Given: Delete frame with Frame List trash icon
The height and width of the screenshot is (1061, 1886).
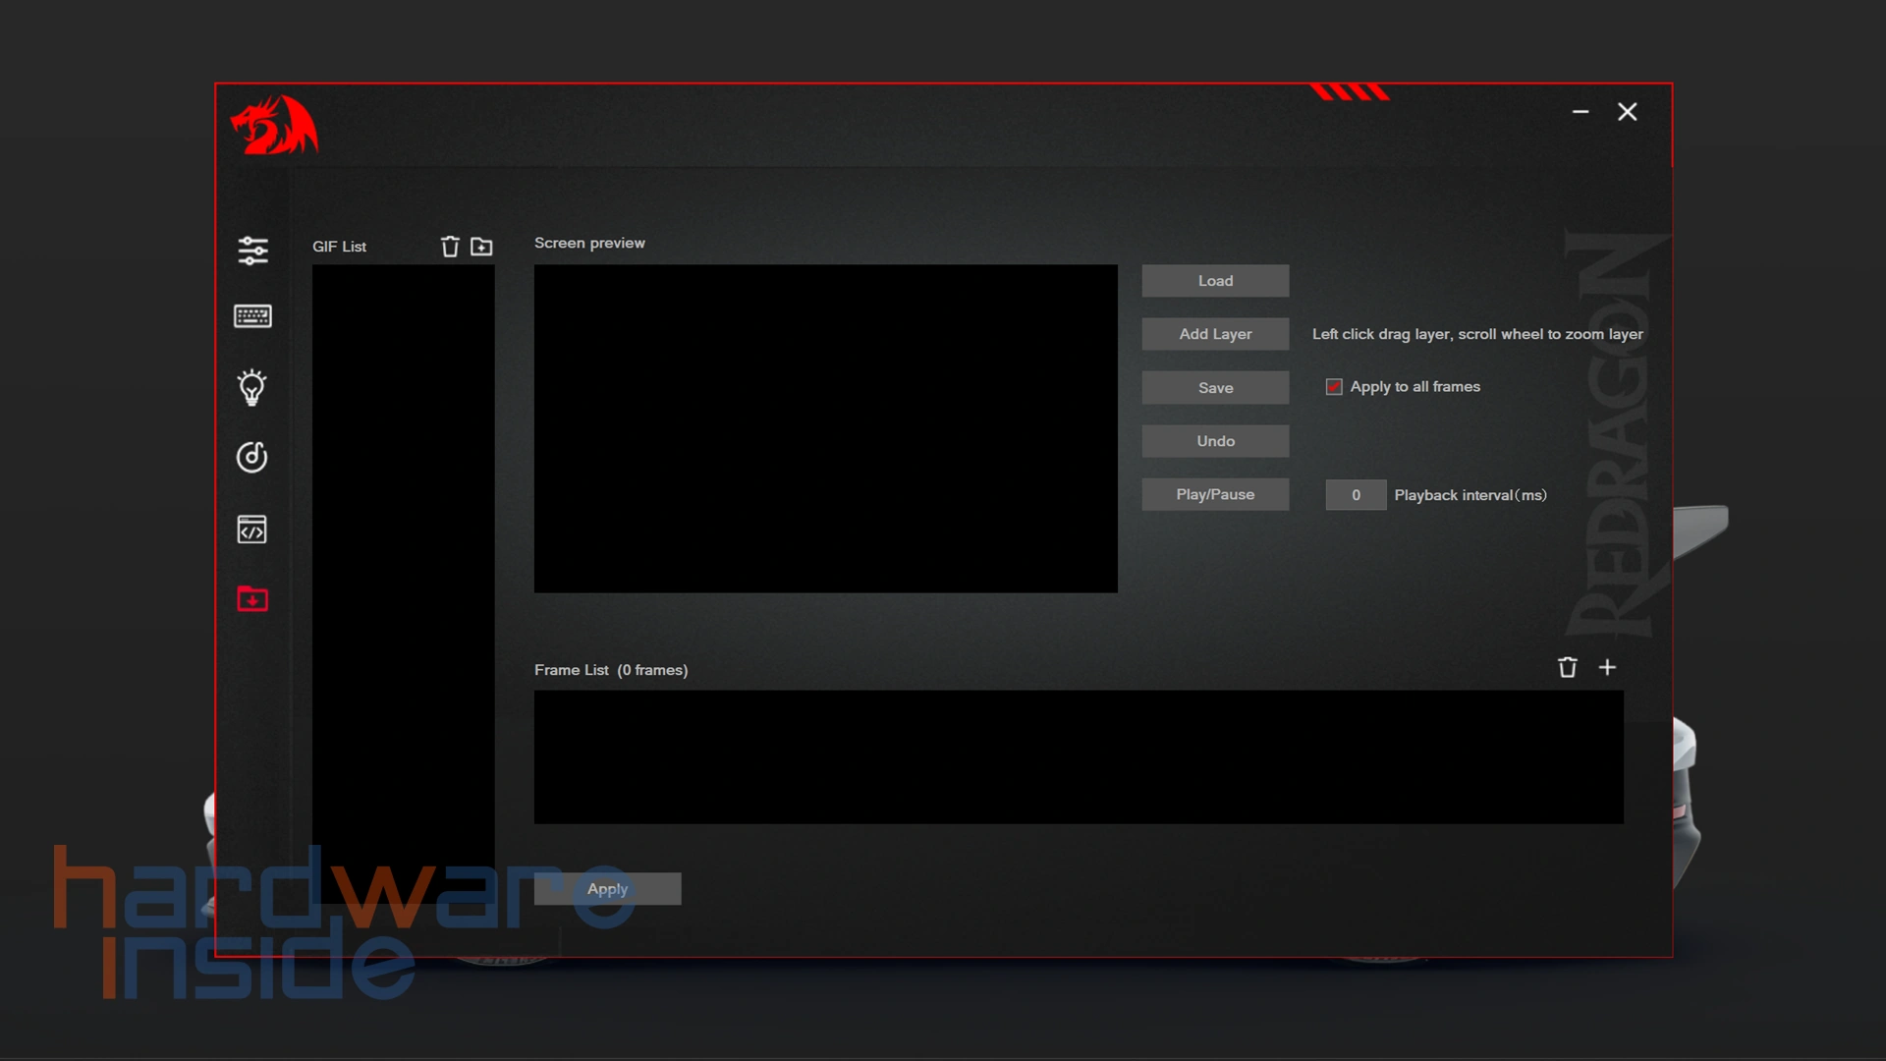Looking at the screenshot, I should click(x=1567, y=668).
